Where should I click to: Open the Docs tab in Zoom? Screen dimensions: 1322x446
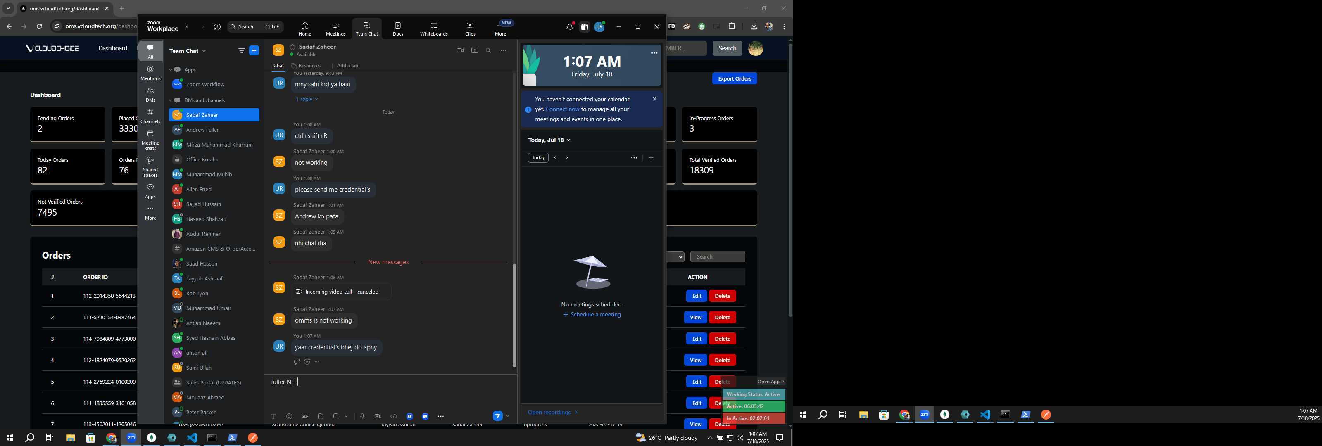pos(398,29)
